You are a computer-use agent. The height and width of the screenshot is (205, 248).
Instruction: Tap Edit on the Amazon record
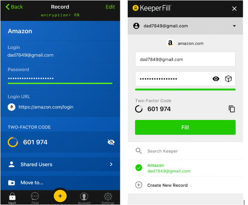pos(110,7)
